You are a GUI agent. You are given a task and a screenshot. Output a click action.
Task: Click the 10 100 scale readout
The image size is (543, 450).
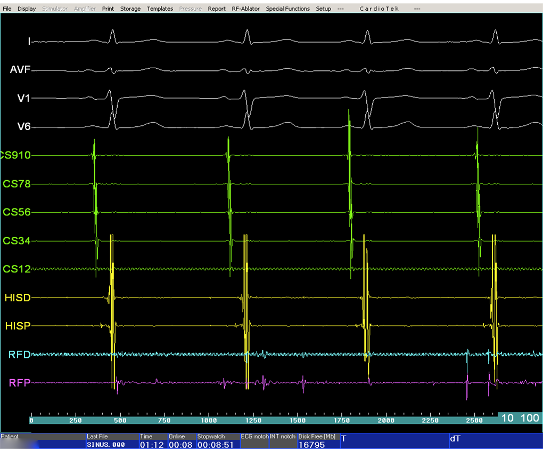tap(520, 418)
